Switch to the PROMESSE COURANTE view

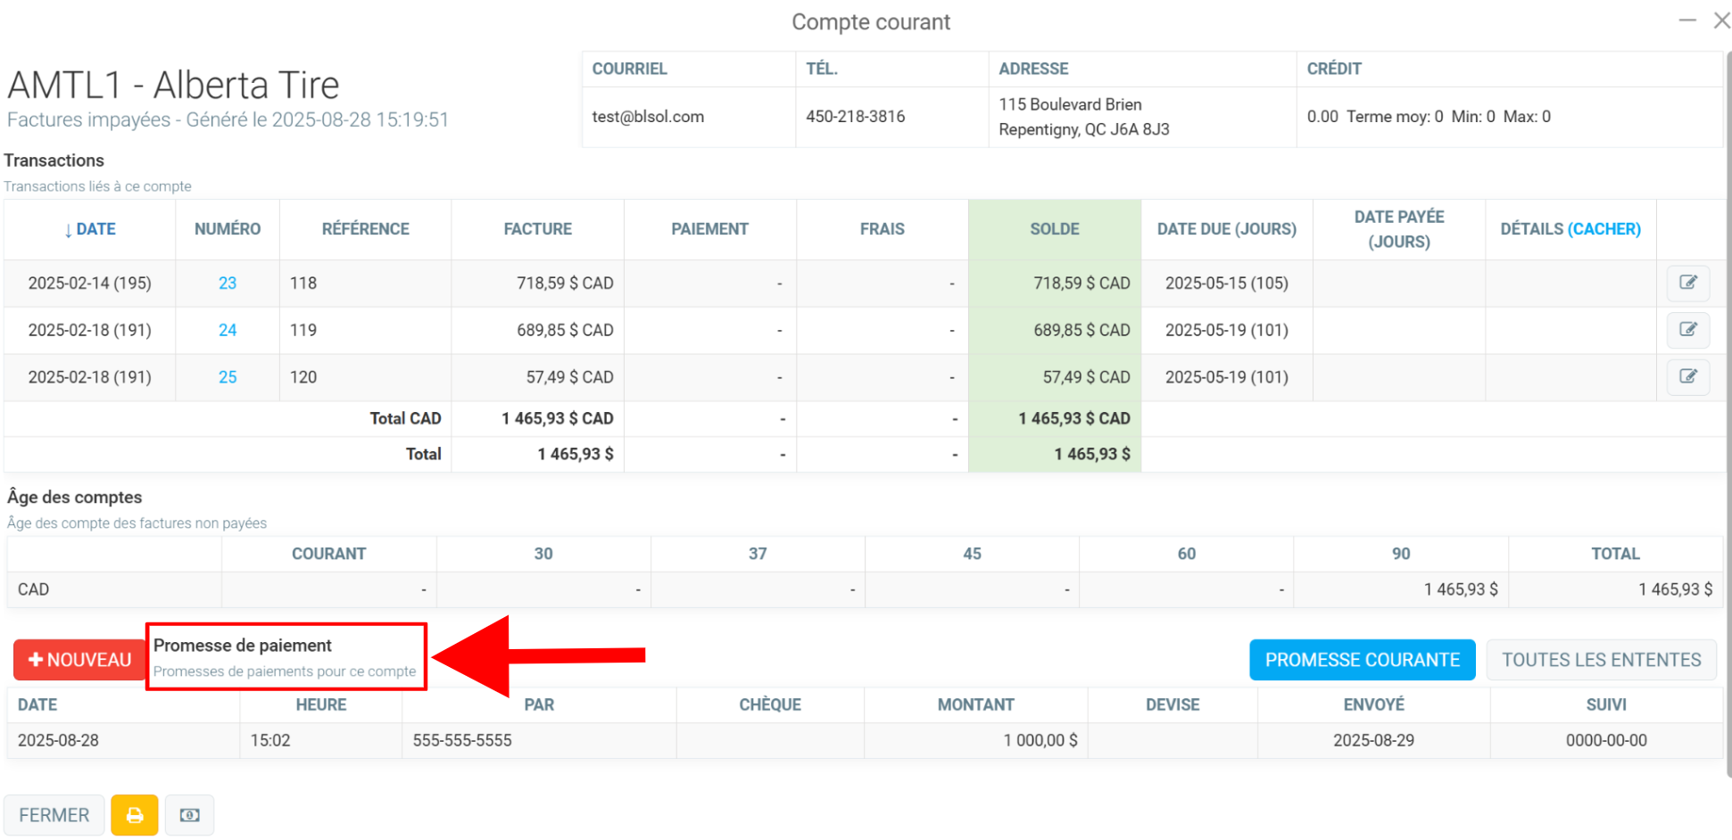pos(1362,660)
